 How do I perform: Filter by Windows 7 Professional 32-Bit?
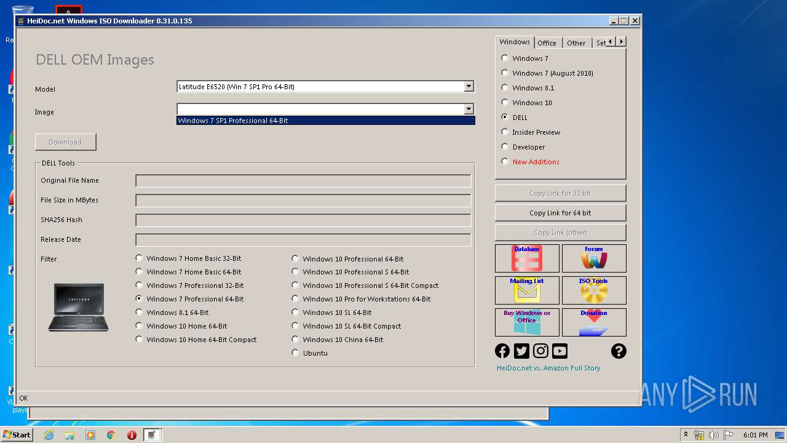click(189, 285)
